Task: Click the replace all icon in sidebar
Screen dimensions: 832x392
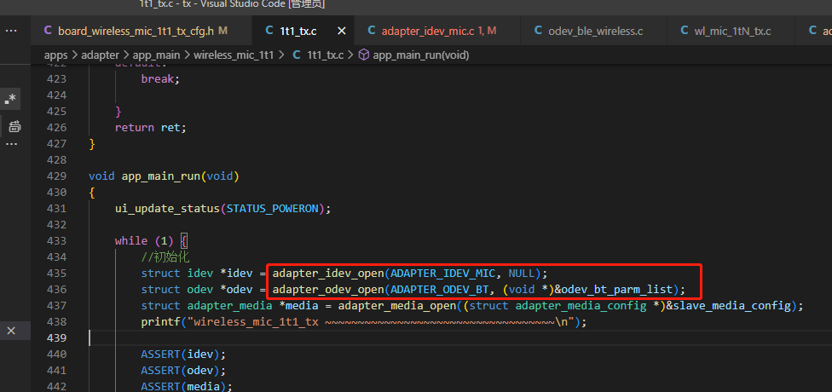Action: click(14, 127)
